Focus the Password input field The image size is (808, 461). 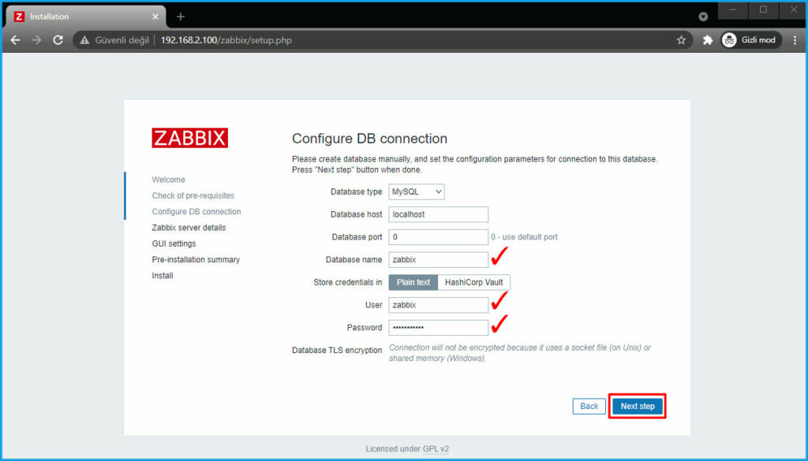(439, 328)
